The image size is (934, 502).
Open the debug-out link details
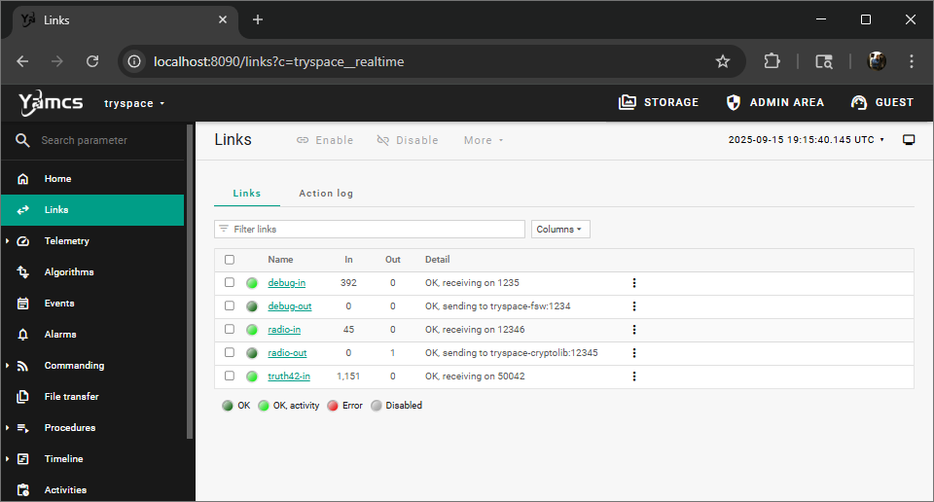(x=290, y=306)
